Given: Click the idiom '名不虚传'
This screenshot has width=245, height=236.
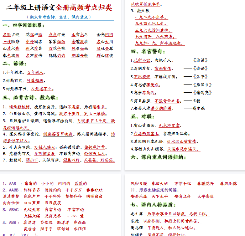Looking at the screenshot, I should tap(34, 56).
